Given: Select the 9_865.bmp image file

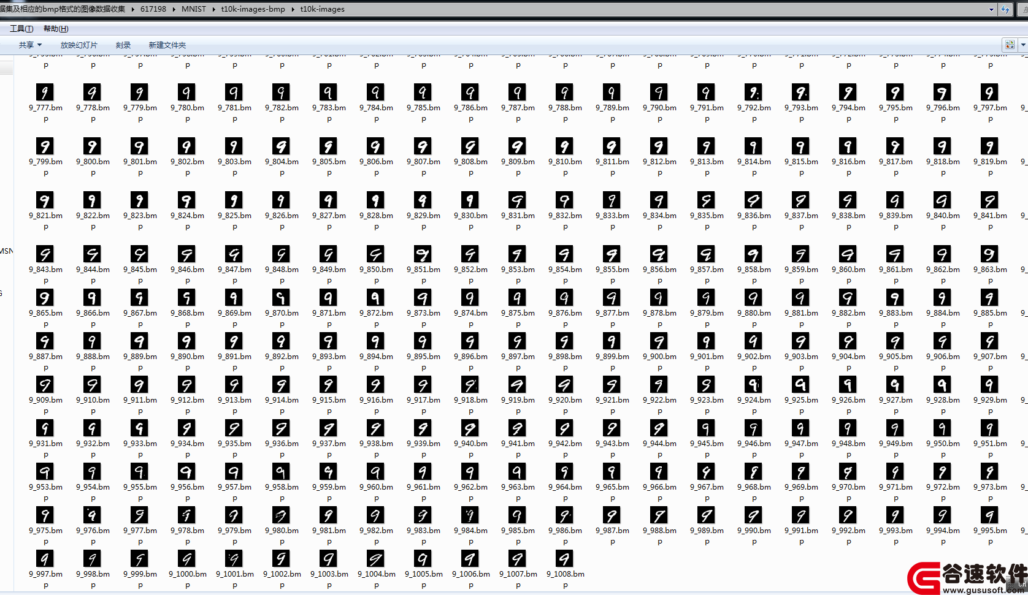Looking at the screenshot, I should (x=45, y=307).
